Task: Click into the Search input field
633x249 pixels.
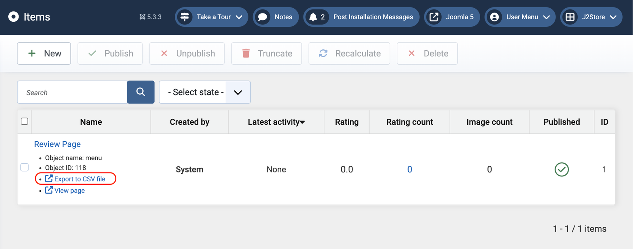Action: pyautogui.click(x=72, y=92)
